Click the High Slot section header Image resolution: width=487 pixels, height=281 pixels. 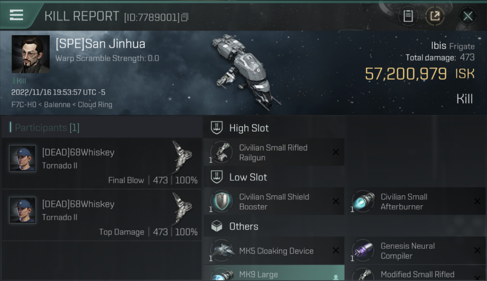click(274, 128)
